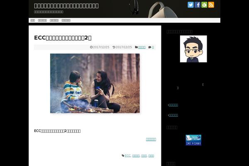Click the blue blog ranking banner in the sidebar
Image resolution: width=249 pixels, height=166 pixels.
point(193,140)
